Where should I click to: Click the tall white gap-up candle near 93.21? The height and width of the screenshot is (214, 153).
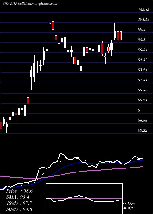coord(32,74)
